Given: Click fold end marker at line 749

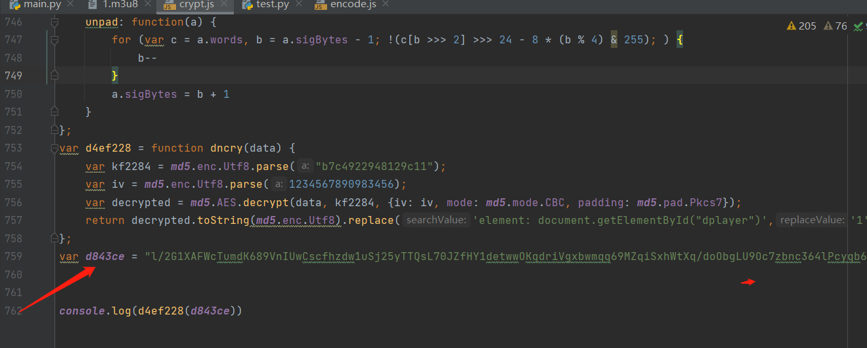Looking at the screenshot, I should pyautogui.click(x=55, y=76).
